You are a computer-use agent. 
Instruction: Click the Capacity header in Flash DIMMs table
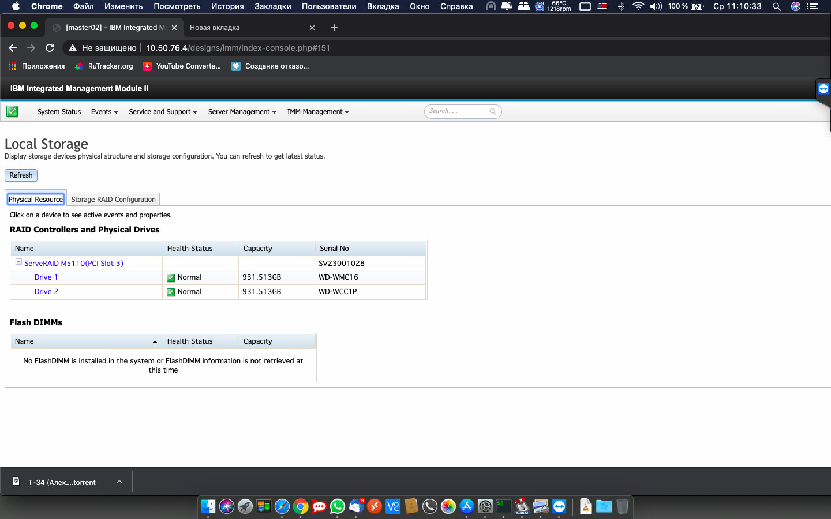coord(277,341)
